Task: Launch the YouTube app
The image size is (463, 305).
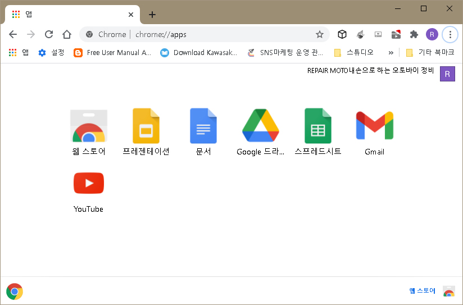Action: tap(89, 192)
